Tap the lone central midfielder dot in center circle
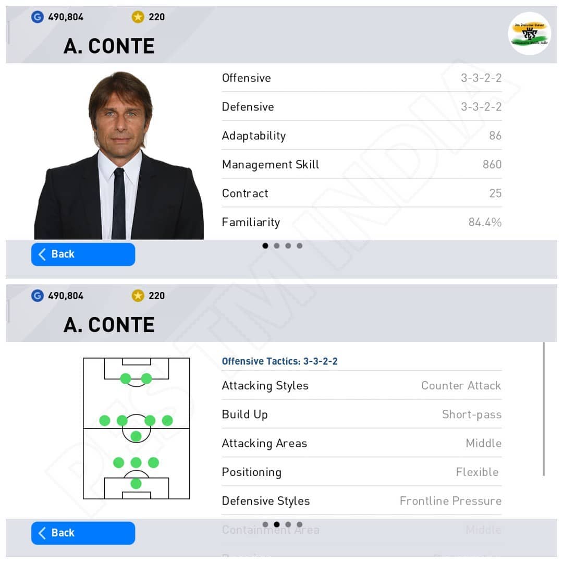Screen dimensions: 563x563 (x=136, y=436)
